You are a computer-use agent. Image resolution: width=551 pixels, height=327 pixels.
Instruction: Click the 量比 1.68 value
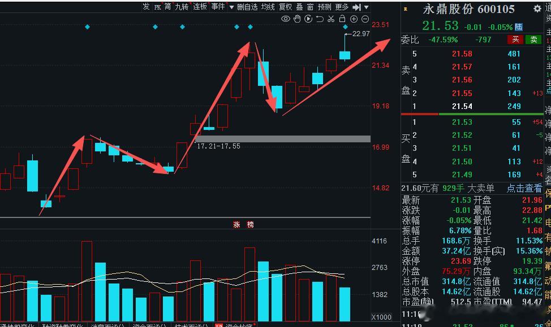[535, 230]
